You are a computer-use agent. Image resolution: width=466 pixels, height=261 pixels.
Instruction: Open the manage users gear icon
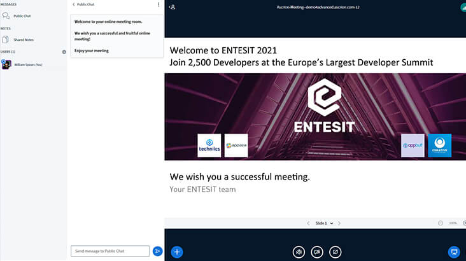(64, 52)
